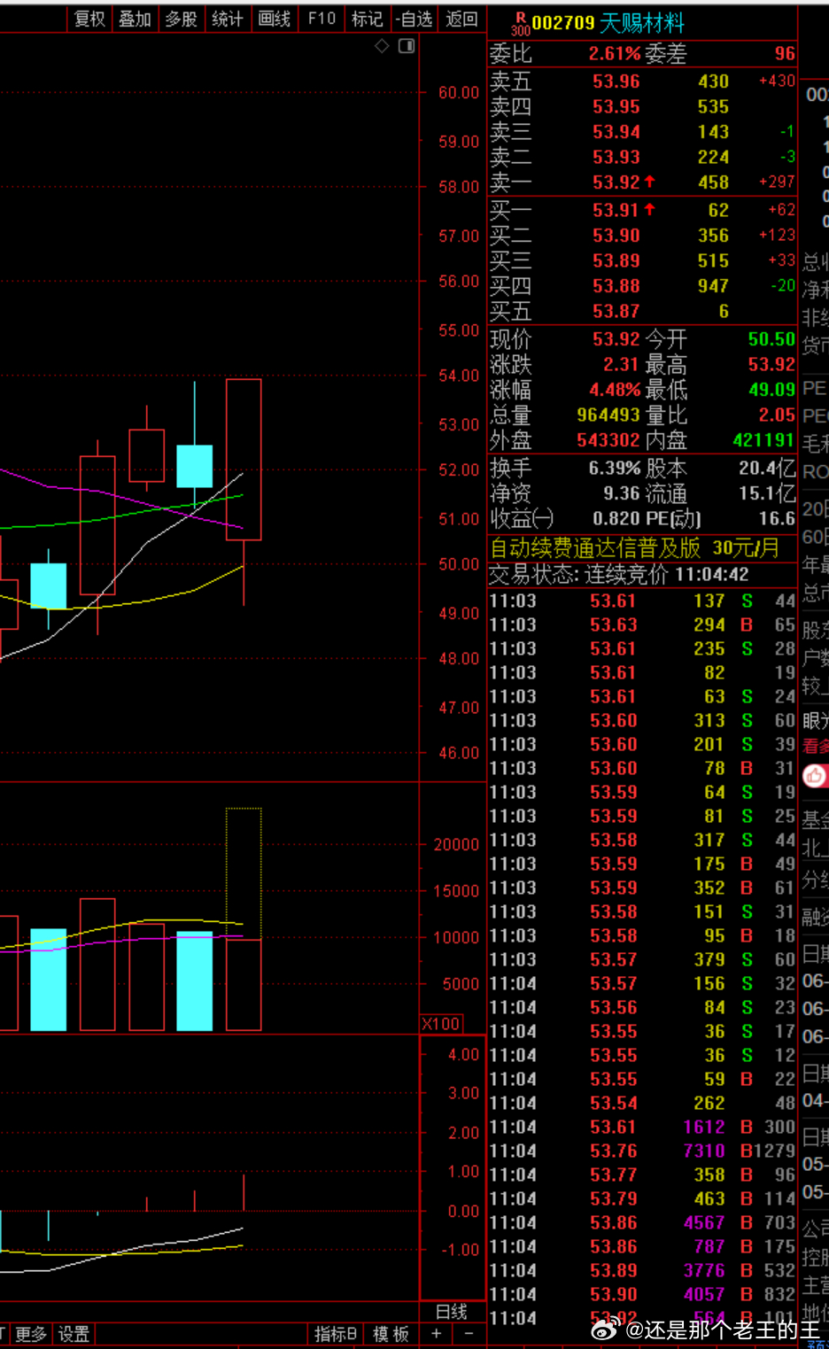The width and height of the screenshot is (829, 1349).
Task: Open the 叠加 overlay option
Action: pyautogui.click(x=136, y=19)
